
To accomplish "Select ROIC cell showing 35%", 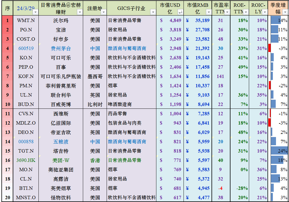I will (258, 95).
